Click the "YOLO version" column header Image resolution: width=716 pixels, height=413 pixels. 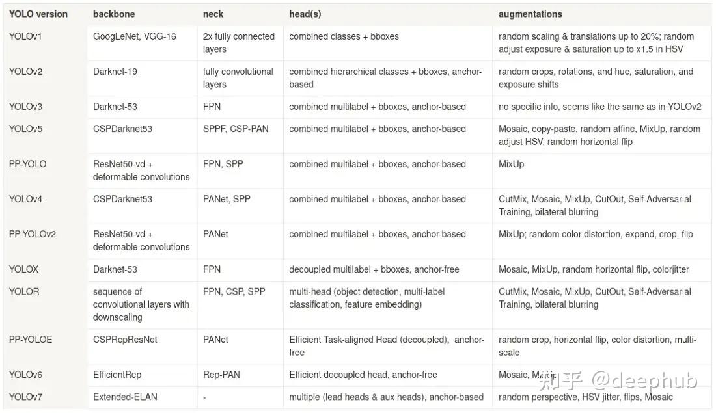tap(38, 14)
